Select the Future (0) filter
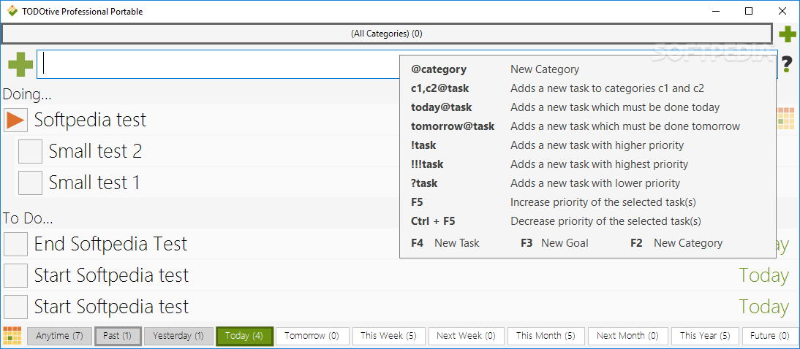The image size is (800, 349). (770, 336)
